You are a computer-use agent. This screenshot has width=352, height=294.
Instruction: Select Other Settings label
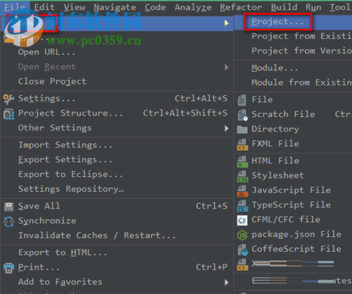click(x=55, y=128)
